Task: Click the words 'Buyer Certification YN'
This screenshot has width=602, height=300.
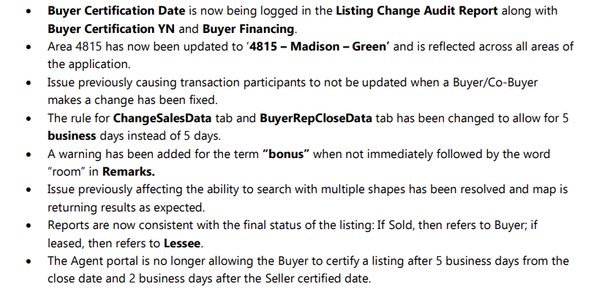Action: tap(111, 29)
